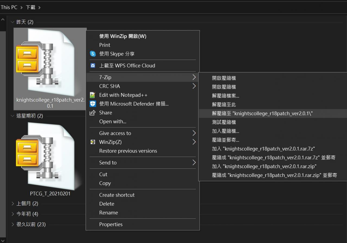Screen dimensions: 347x243
Task: Extract to knightscollege_r18patch_ver2.0.1 folder
Action: coord(262,114)
